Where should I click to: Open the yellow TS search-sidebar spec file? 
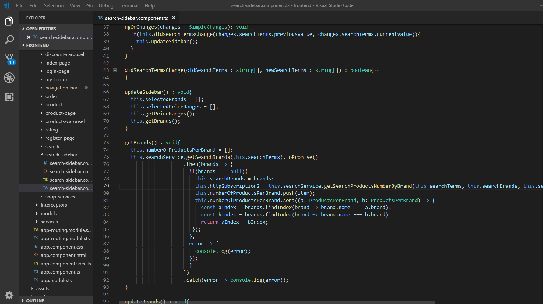click(70, 180)
